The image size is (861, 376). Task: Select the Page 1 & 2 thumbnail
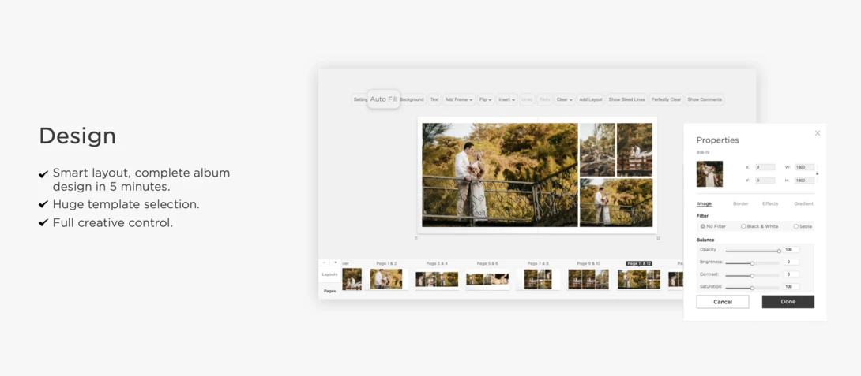click(386, 279)
